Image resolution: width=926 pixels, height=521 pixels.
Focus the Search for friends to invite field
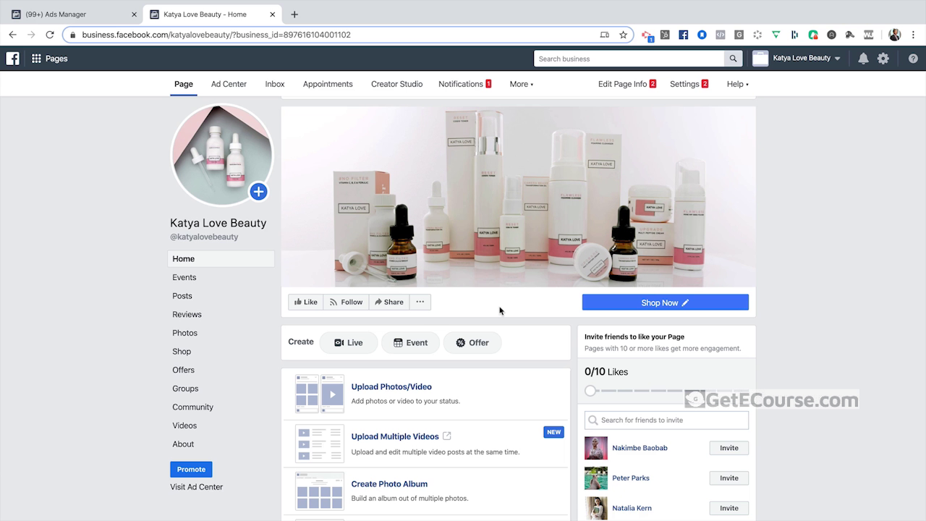[x=666, y=420]
